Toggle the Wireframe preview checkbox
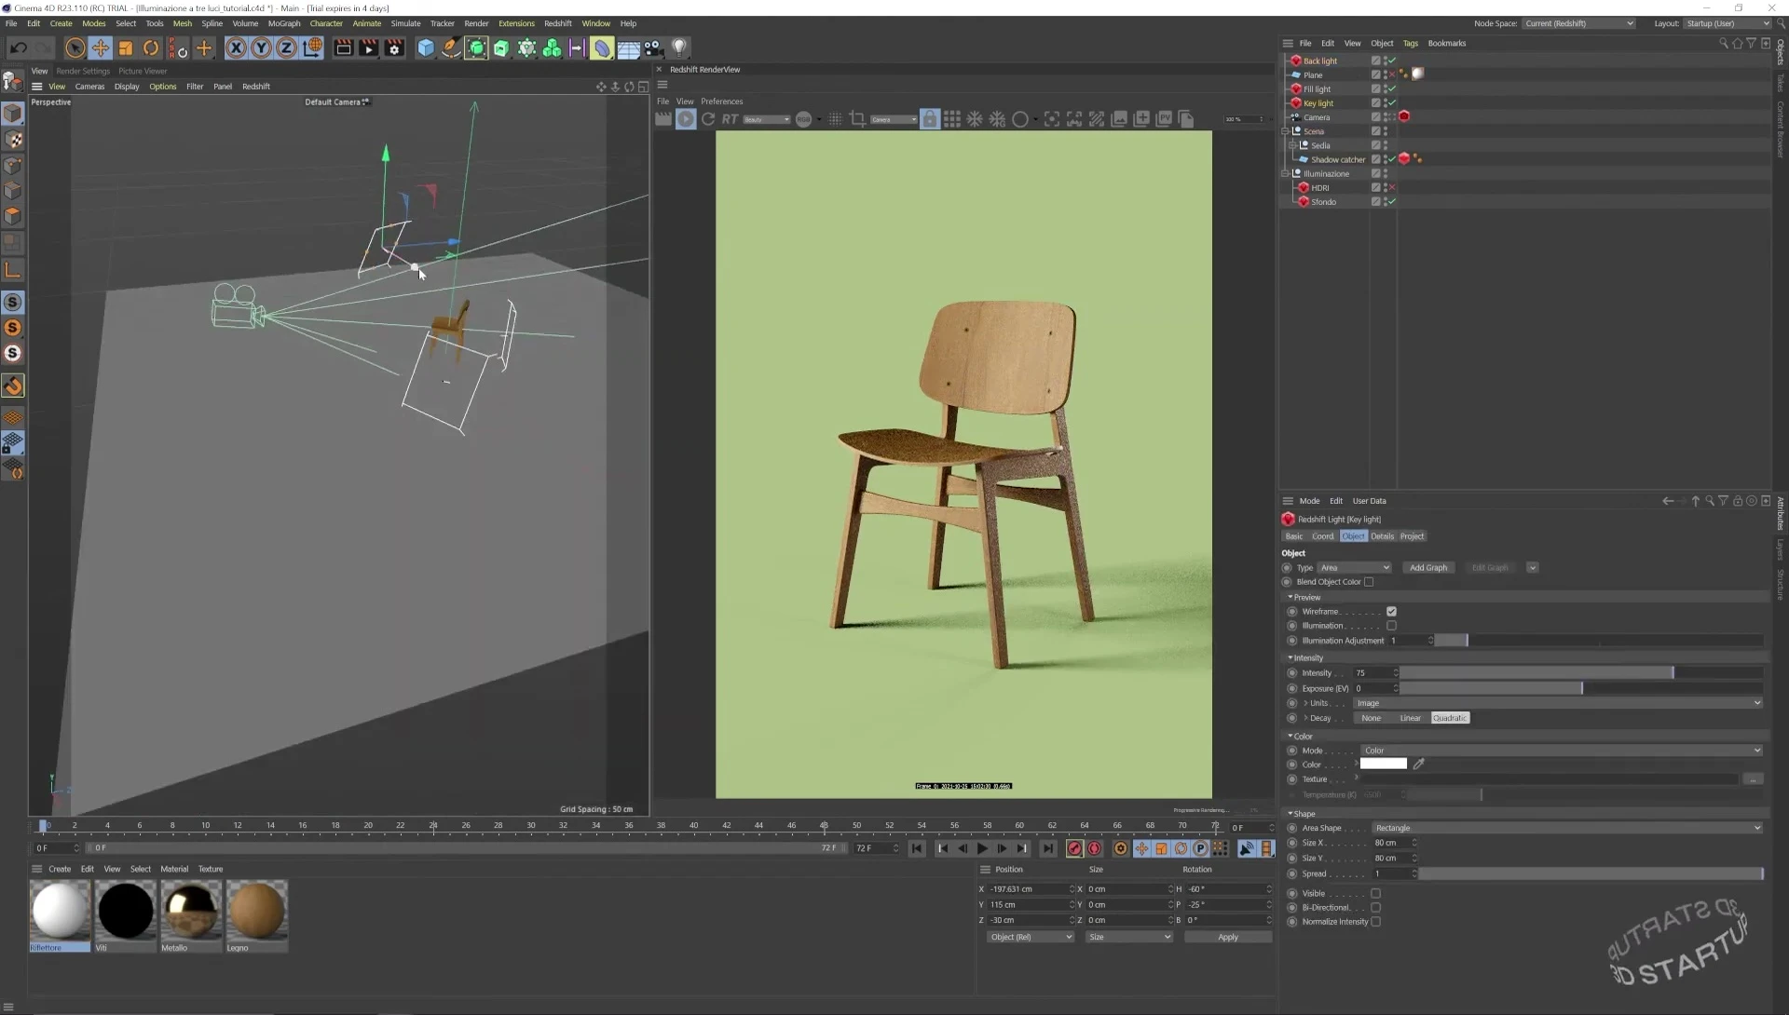Screen dimensions: 1789x1015 tap(1391, 612)
